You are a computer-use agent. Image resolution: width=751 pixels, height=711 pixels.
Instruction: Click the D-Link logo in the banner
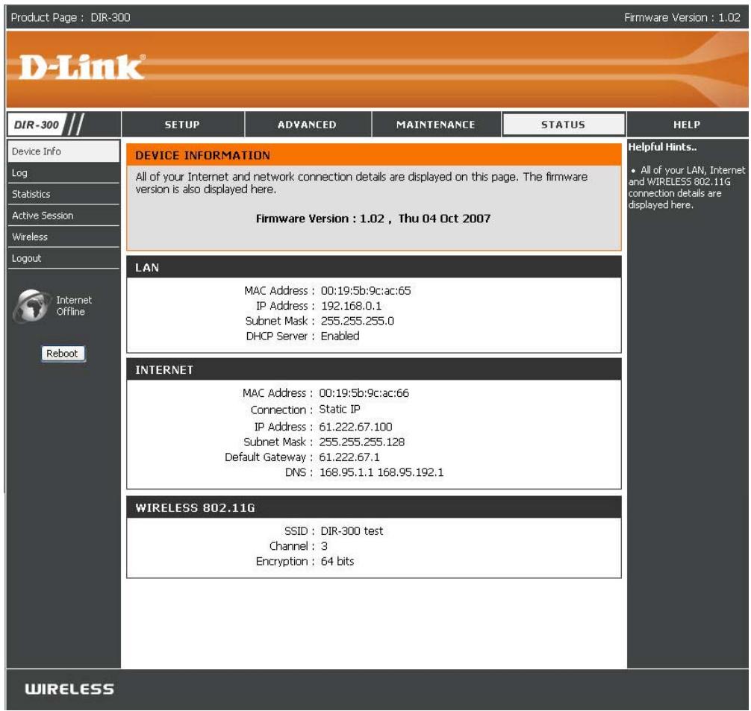click(x=81, y=66)
